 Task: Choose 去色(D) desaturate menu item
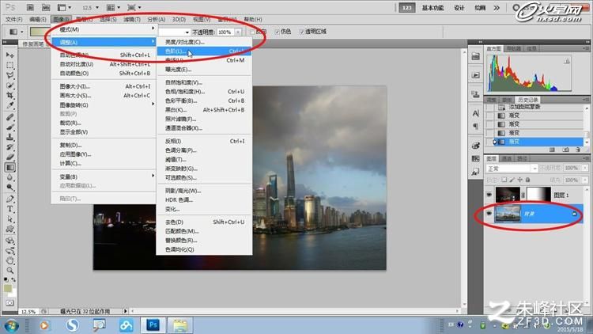tap(204, 222)
